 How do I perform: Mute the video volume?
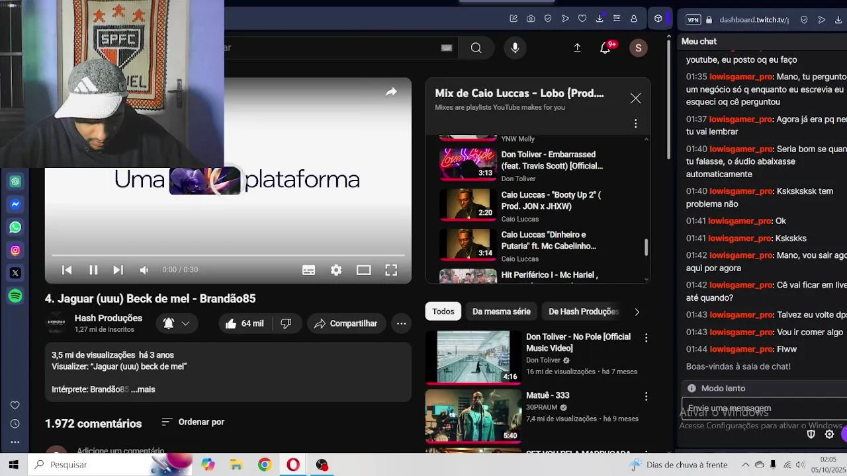[144, 270]
